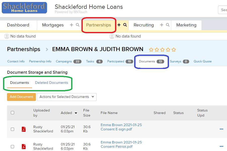Click the plus icon next to Partnerships
The height and width of the screenshot is (151, 227).
point(119,25)
